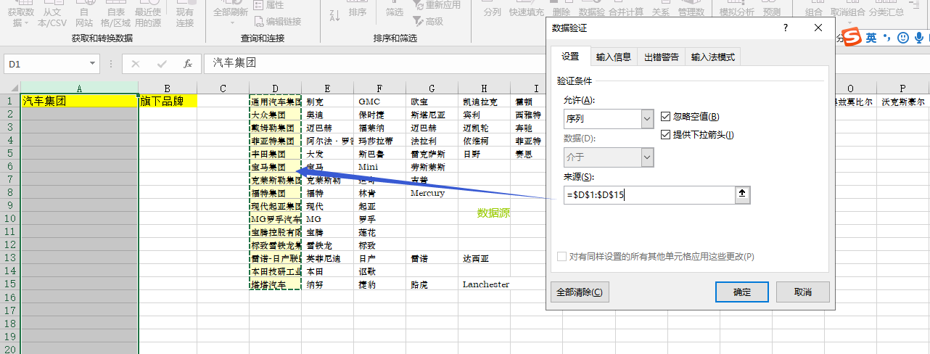Click the Sogou emoji smiley icon

(x=903, y=38)
